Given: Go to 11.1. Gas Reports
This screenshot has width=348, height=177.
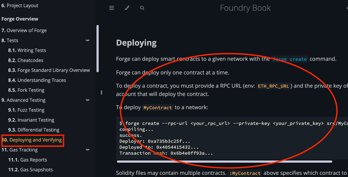Looking at the screenshot, I should coord(27,160).
